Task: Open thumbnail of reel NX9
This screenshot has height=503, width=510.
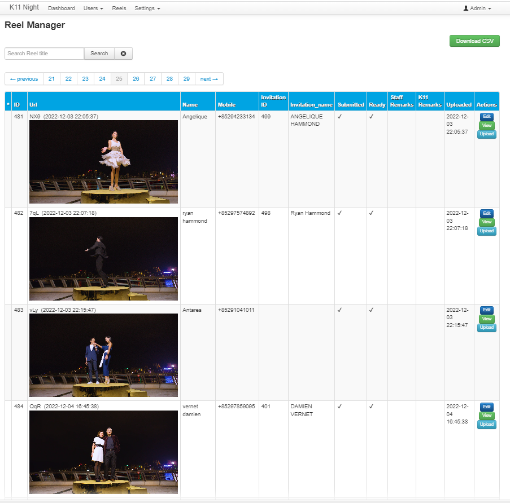Action: point(103,162)
